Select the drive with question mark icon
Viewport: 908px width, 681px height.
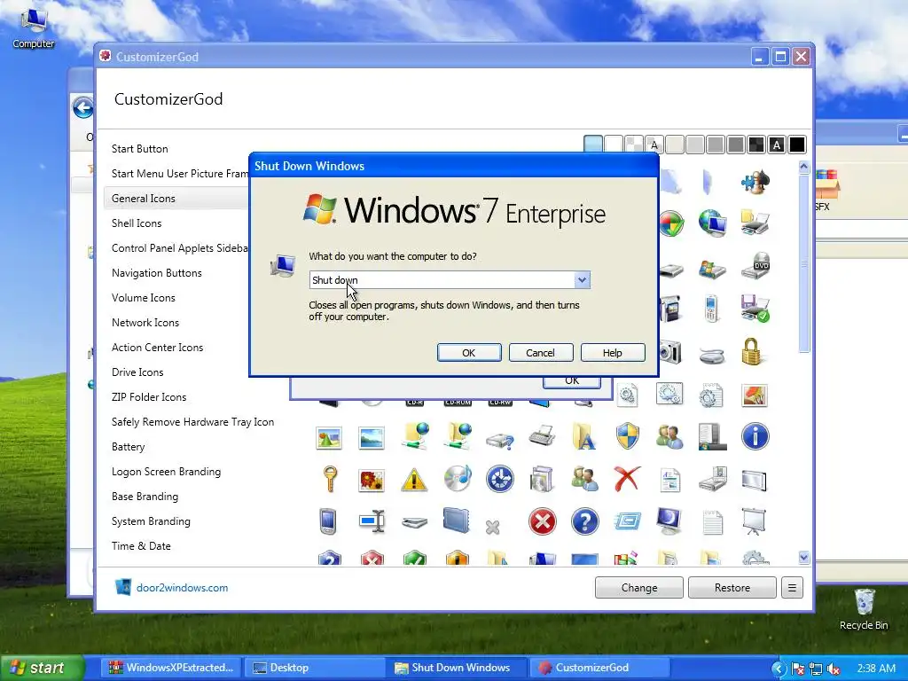(x=500, y=442)
